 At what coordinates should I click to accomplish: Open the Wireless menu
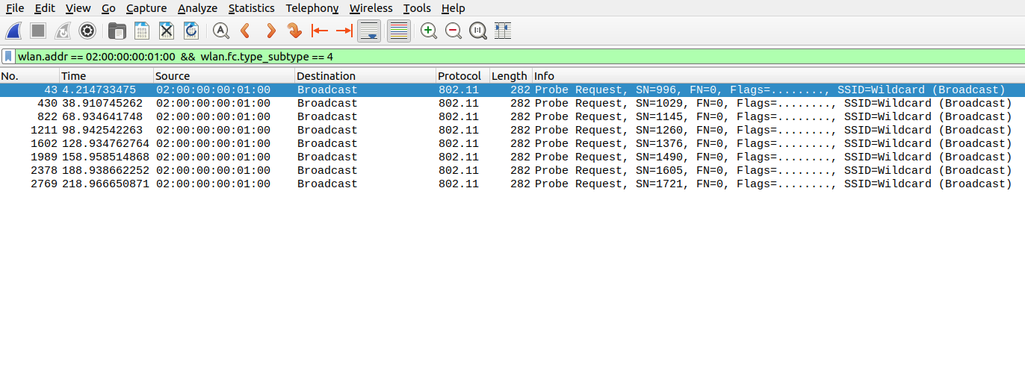371,8
